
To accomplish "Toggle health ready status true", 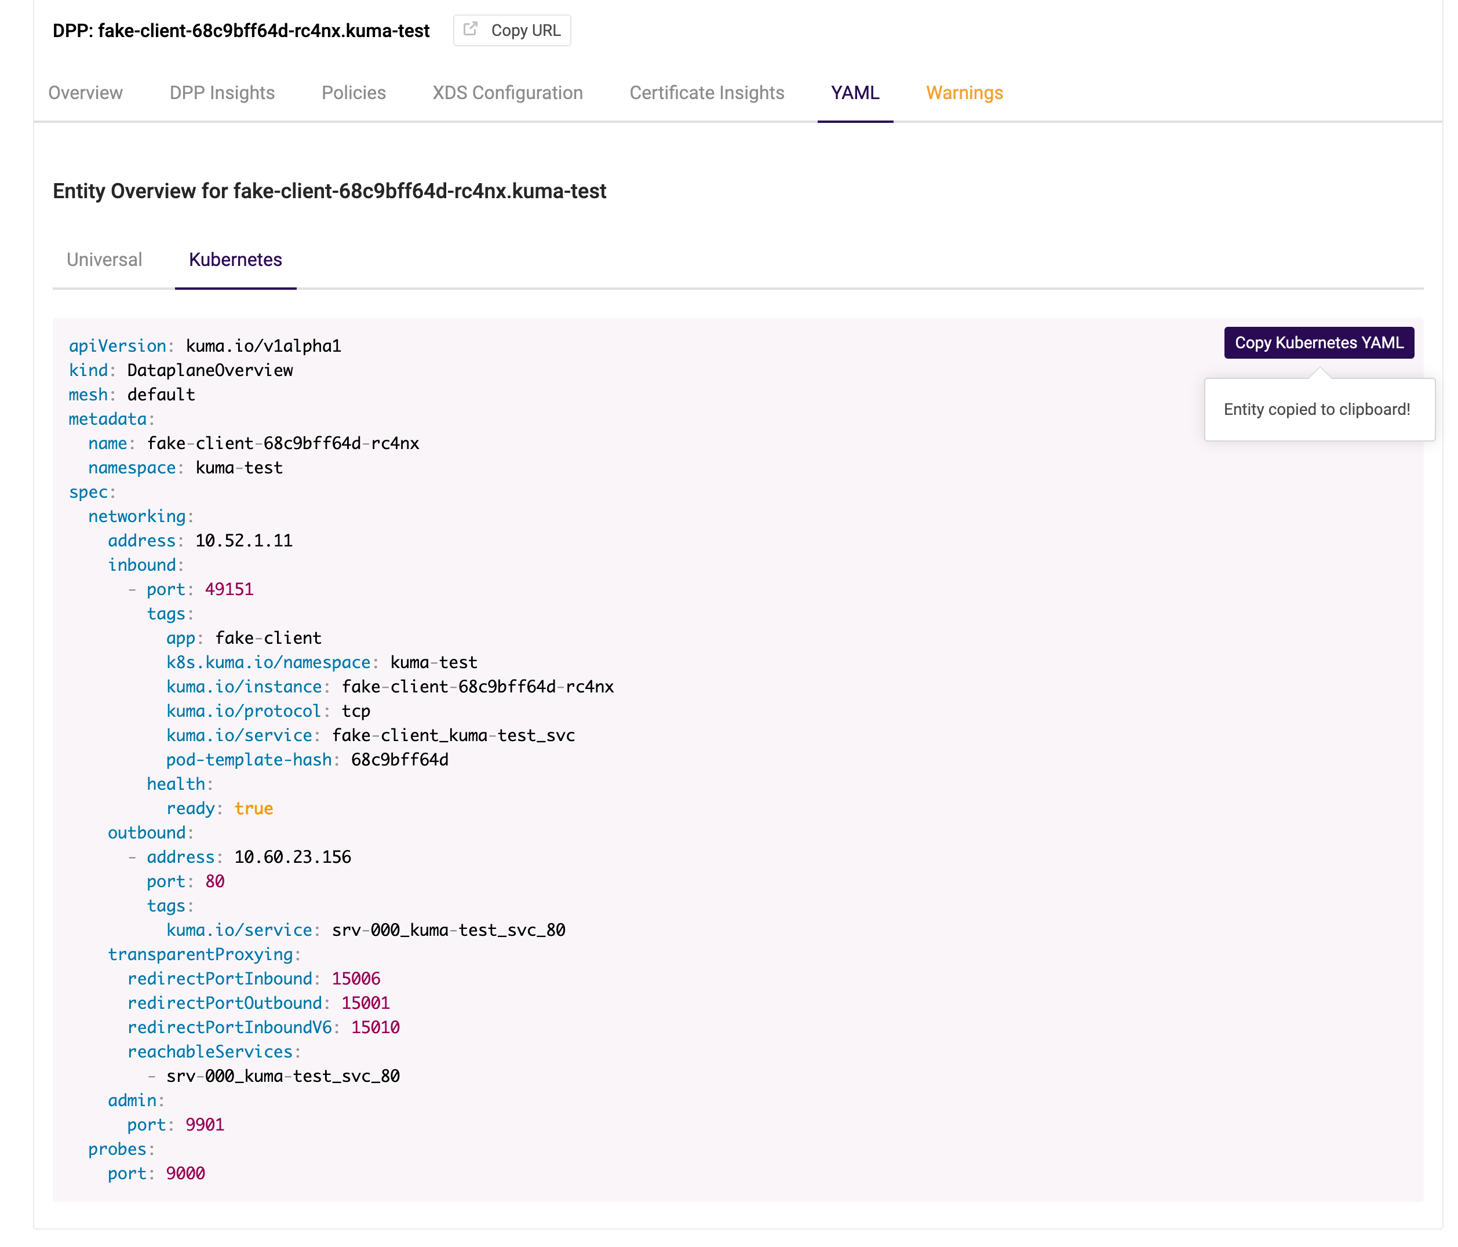I will coord(253,808).
